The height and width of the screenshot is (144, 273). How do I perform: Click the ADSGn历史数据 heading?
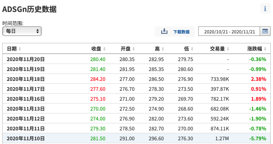coord(29,9)
